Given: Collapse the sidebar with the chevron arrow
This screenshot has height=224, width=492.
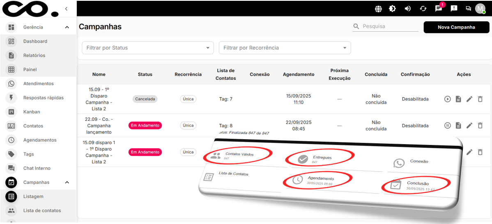Looking at the screenshot, I should 66,9.
